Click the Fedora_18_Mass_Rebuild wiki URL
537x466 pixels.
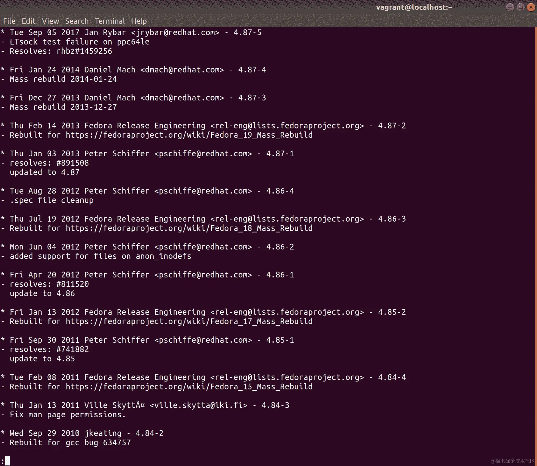tap(189, 228)
